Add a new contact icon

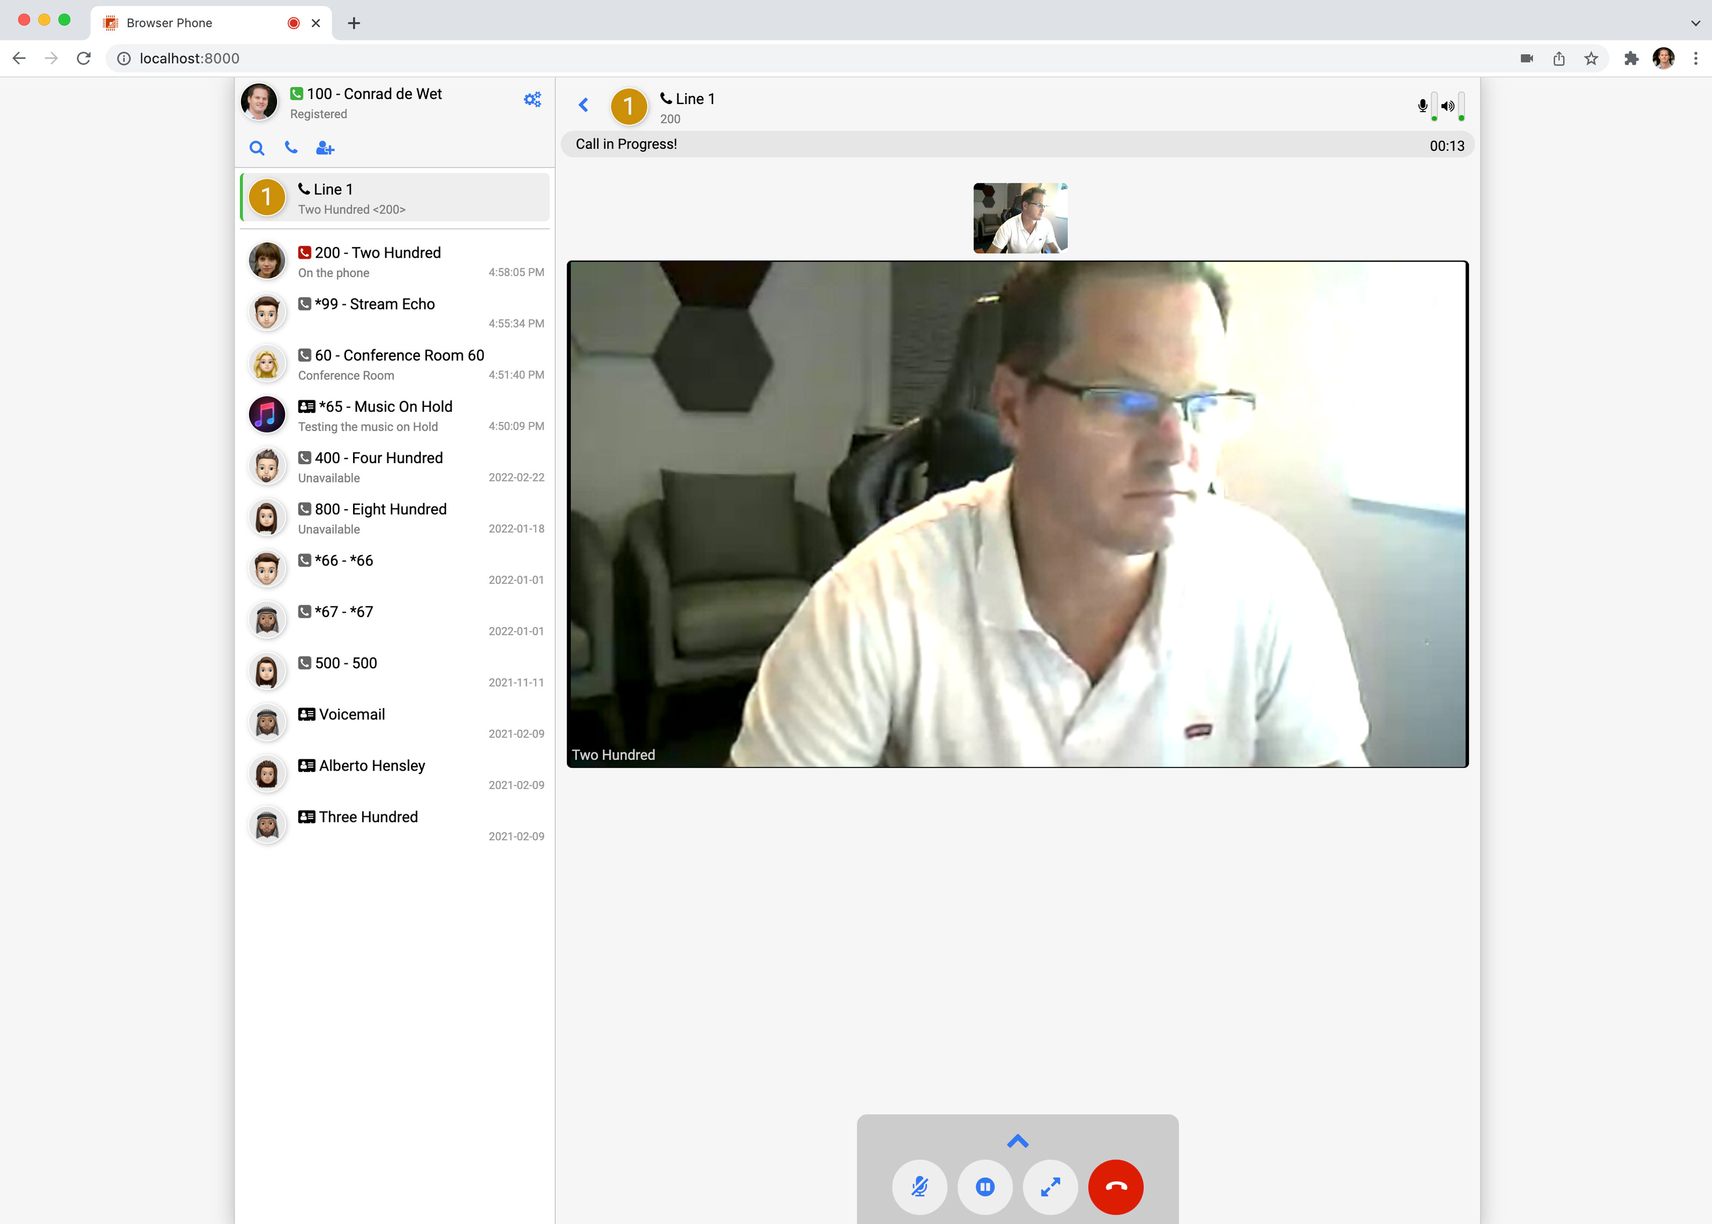click(x=325, y=148)
